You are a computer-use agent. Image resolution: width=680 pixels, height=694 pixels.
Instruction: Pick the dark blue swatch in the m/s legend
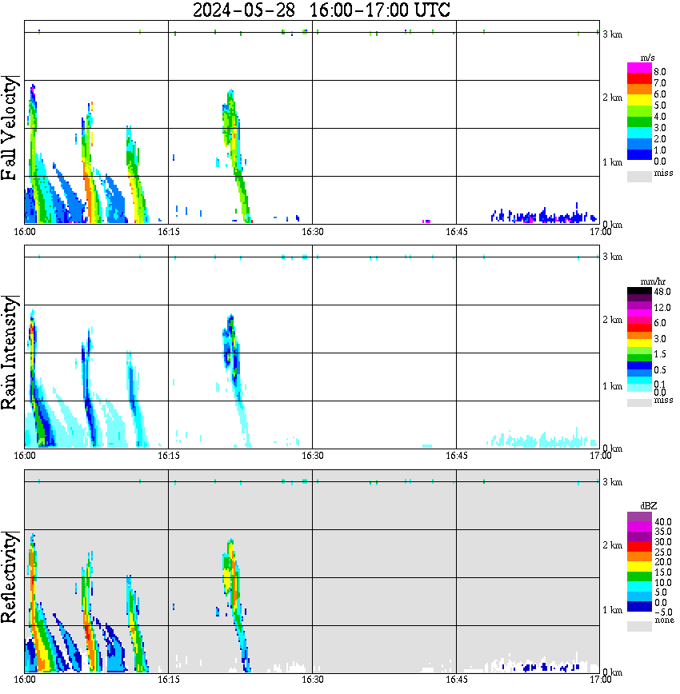[x=639, y=155]
